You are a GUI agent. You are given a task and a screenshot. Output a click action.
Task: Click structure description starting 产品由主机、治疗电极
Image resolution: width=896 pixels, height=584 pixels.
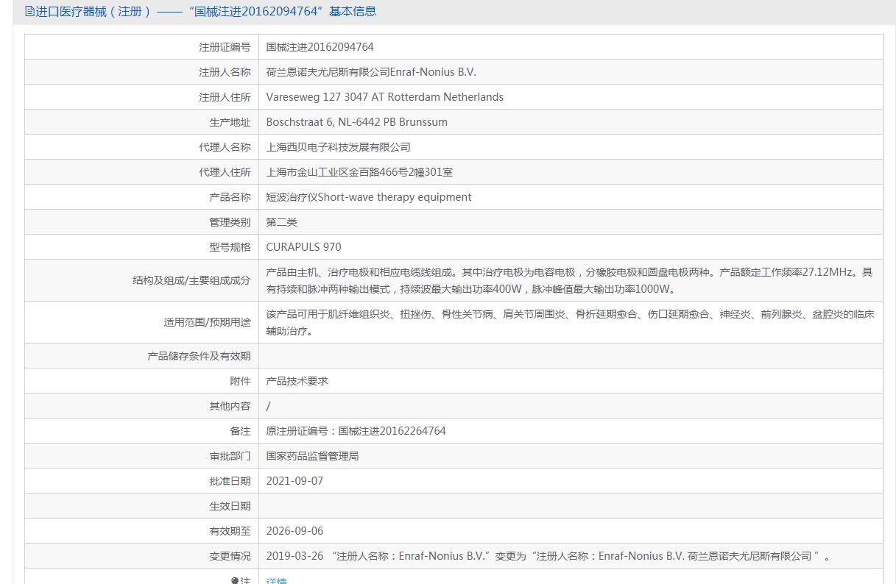[x=570, y=280]
